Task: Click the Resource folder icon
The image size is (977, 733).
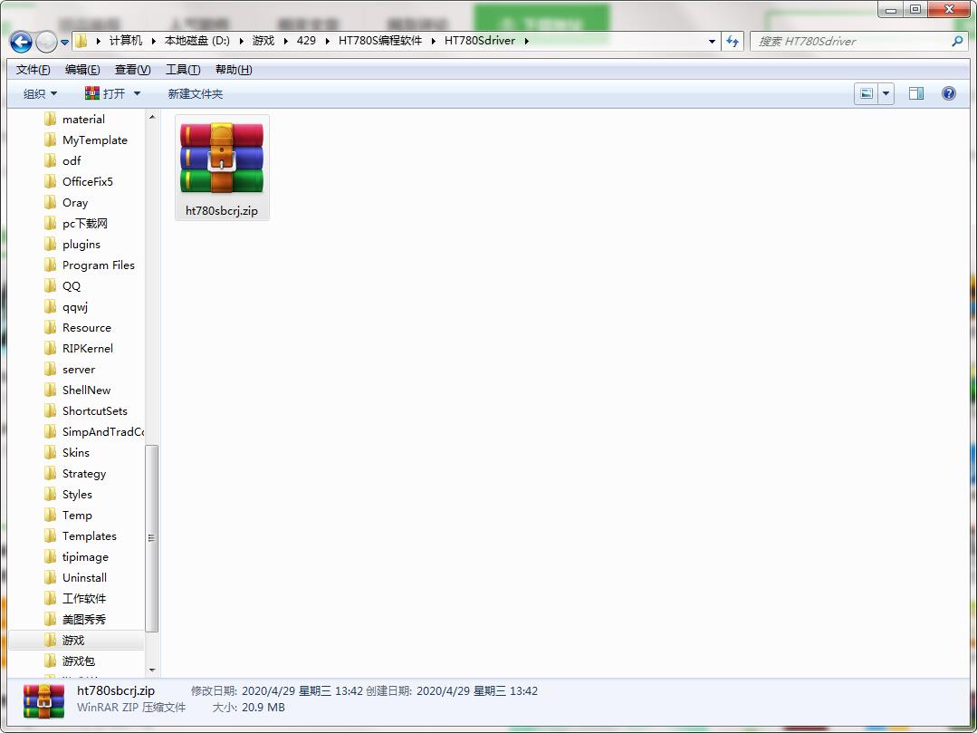Action: (x=51, y=327)
